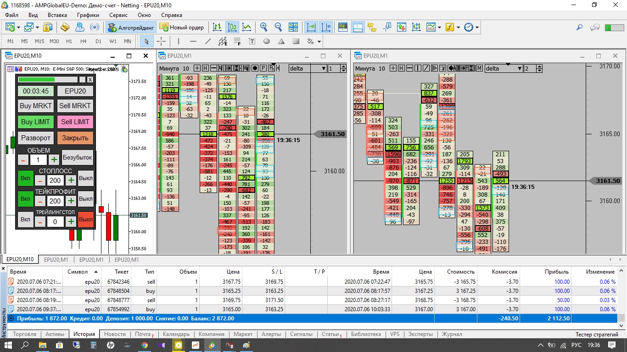Toggle chart shift from right edge
Viewport: 627px width, 352px height.
point(326,27)
